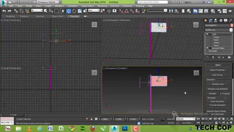Screen dimensions: 234x132
Task: Open the Customize menu
Action: (127, 6)
